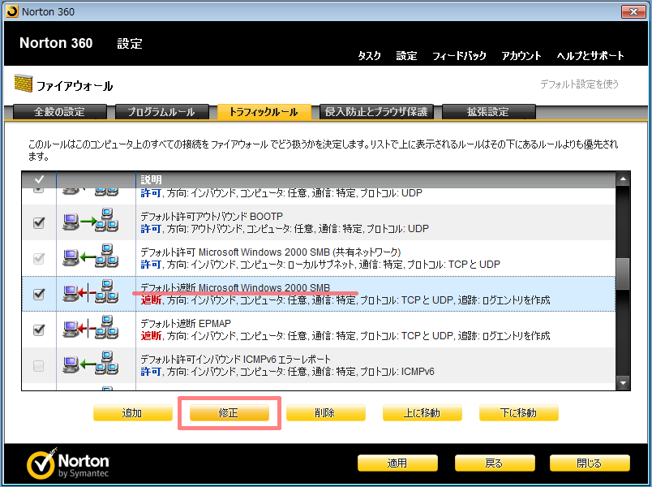
Task: Uncheck the デフォルト許可アウトバウンド BOOTP rule checkbox
Action: coord(38,222)
